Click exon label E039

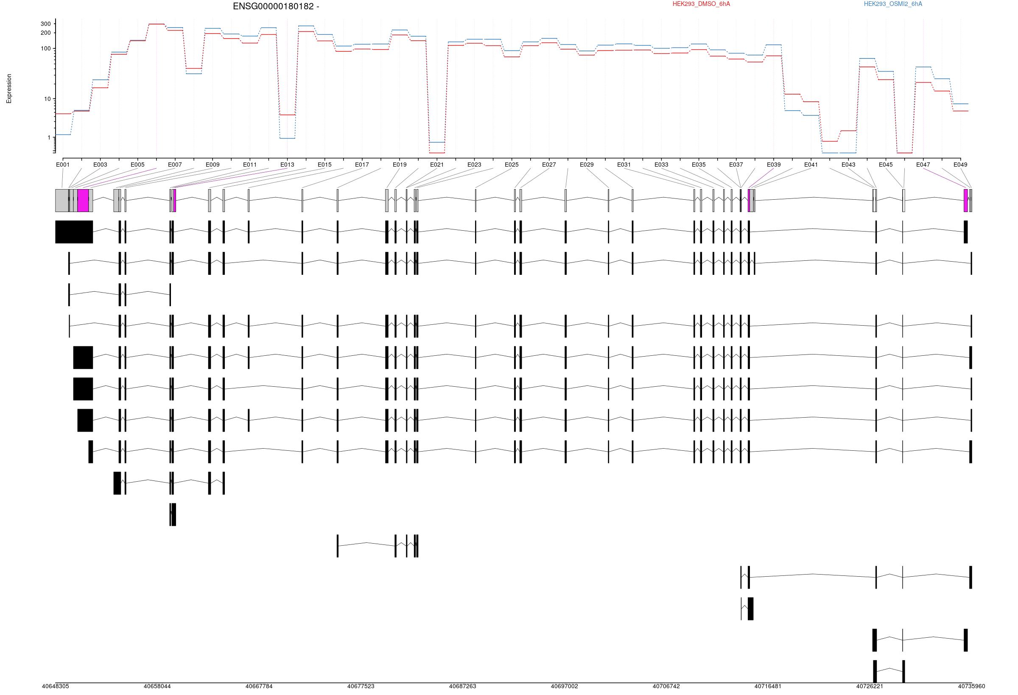(x=774, y=165)
